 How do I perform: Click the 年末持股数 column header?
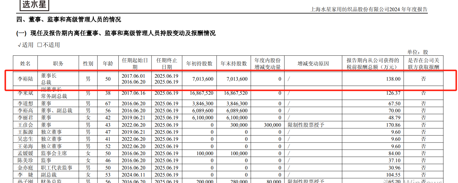[x=234, y=64]
